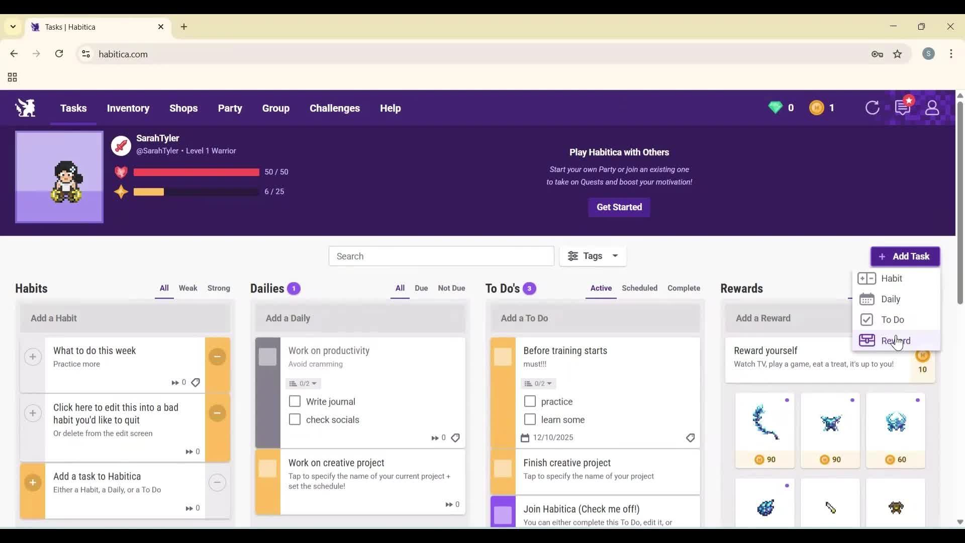Click the gem counter icon

click(x=776, y=108)
